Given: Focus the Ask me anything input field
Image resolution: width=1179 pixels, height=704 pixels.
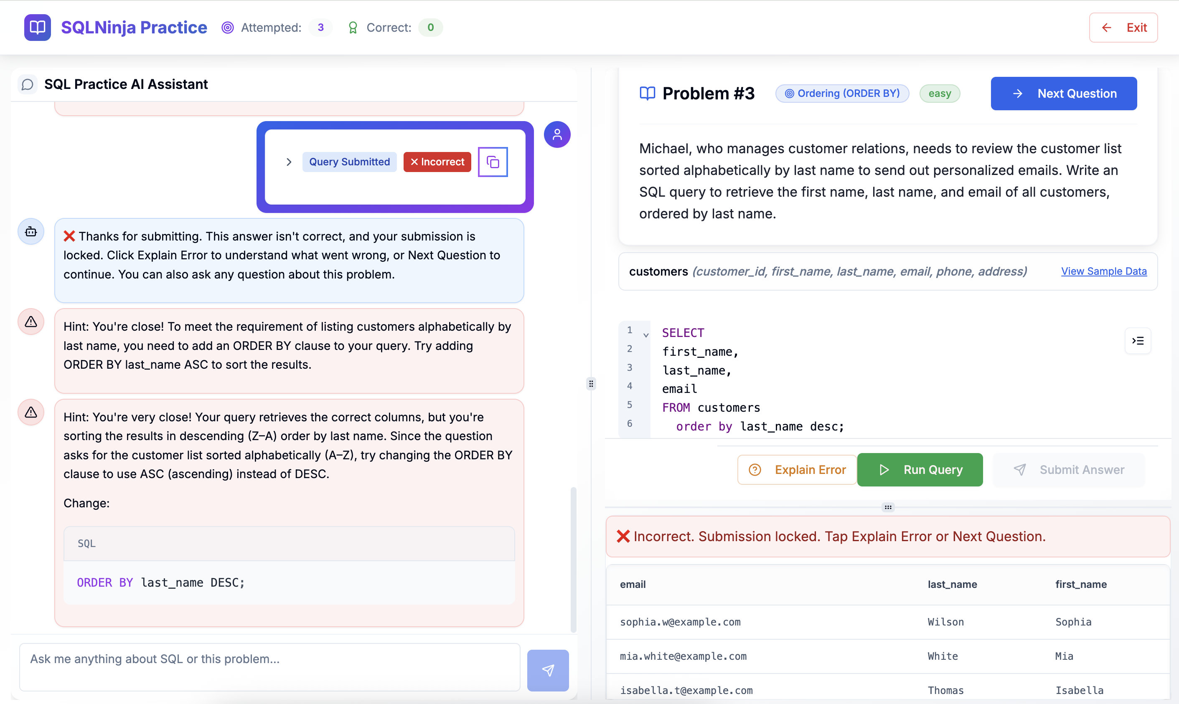Looking at the screenshot, I should coord(269,666).
